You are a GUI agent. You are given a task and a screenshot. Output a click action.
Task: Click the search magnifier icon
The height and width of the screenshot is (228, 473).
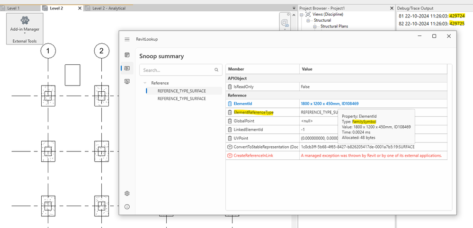(x=216, y=70)
